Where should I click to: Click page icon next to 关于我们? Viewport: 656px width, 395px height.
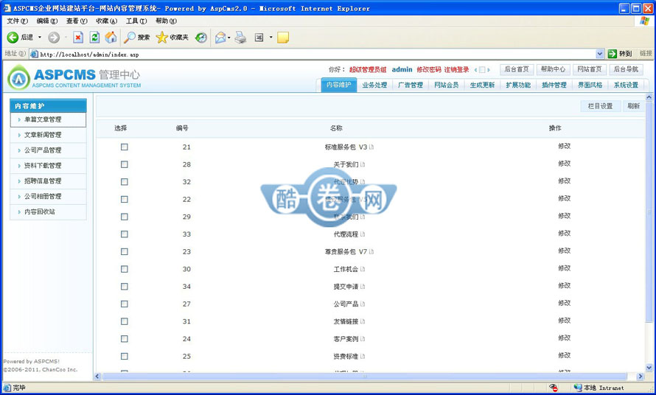click(x=363, y=164)
